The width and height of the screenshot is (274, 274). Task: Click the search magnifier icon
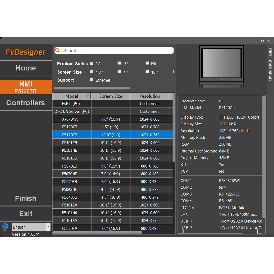coord(58,51)
